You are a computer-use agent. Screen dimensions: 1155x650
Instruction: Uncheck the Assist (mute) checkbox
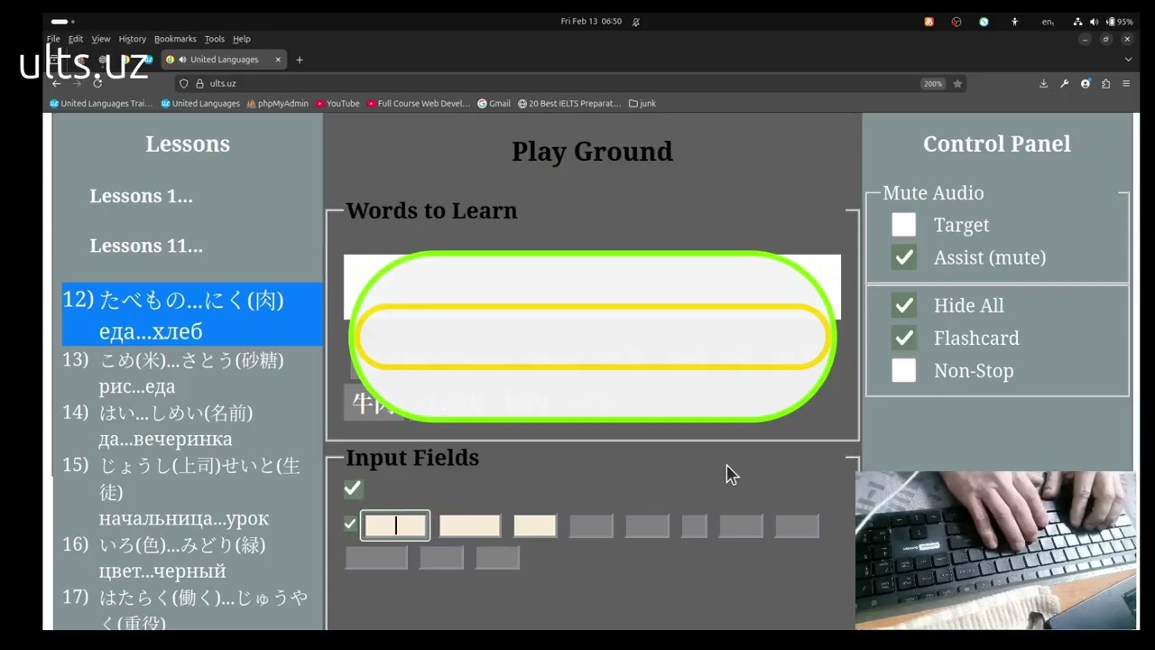(x=903, y=257)
